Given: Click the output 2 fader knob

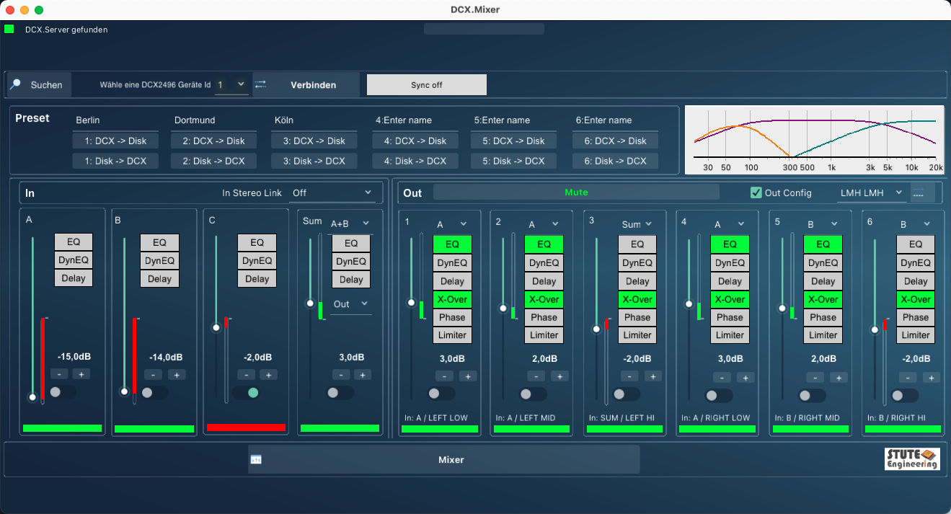Looking at the screenshot, I should [503, 309].
